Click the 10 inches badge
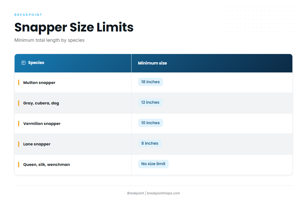307x202 pixels. tap(150, 123)
